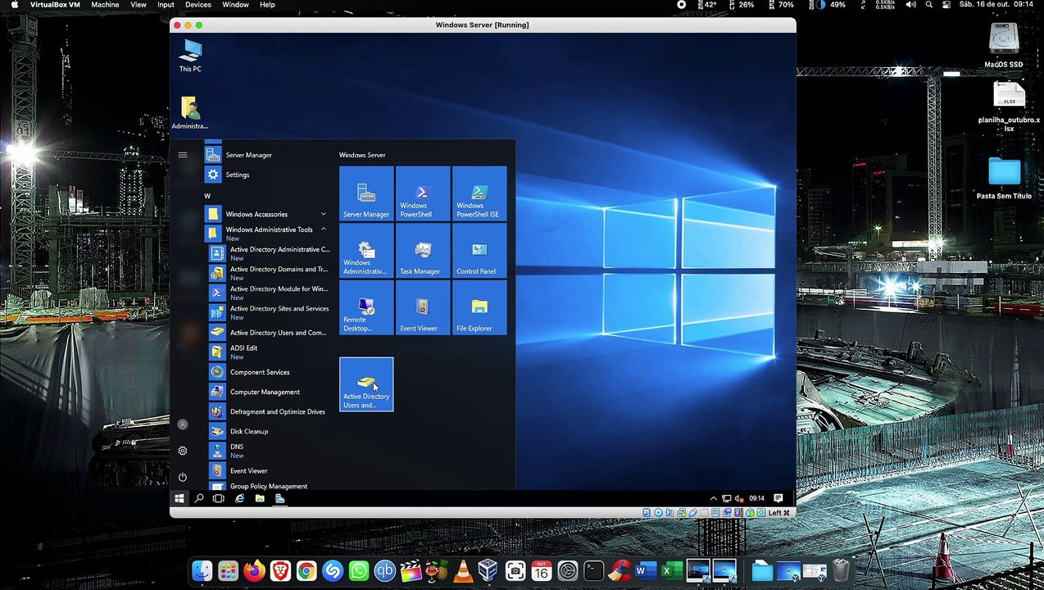1044x590 pixels.
Task: Open Remote Desktop tile
Action: click(x=366, y=307)
